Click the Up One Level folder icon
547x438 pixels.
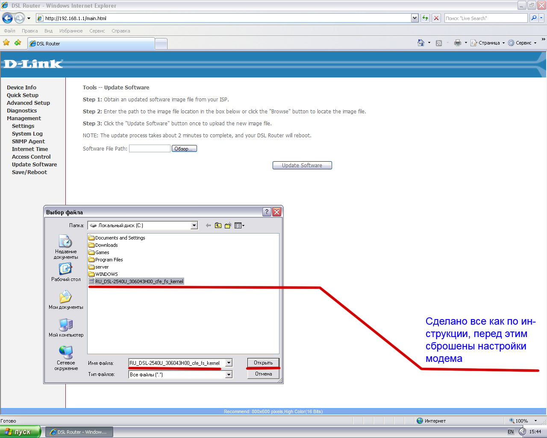218,225
